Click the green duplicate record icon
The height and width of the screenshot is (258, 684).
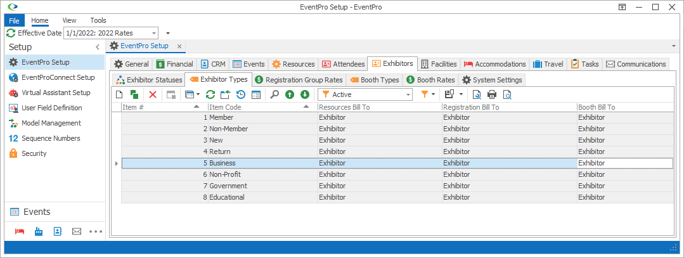point(134,94)
